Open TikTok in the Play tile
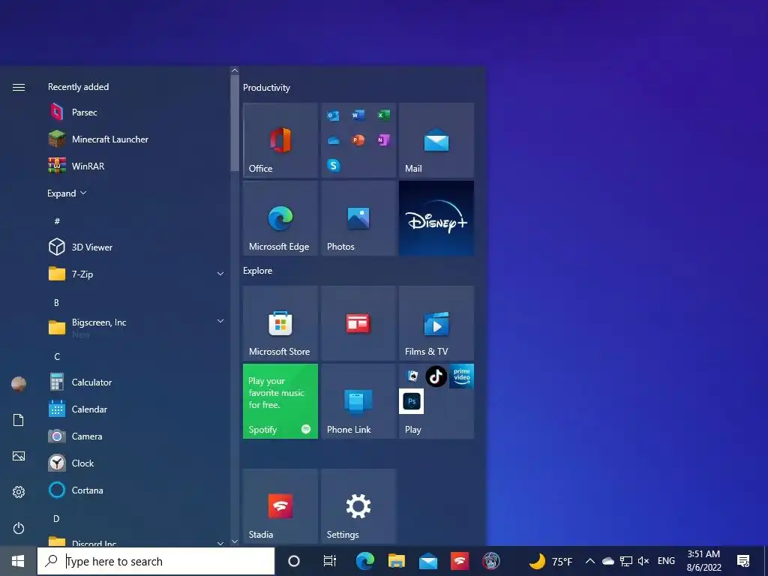The height and width of the screenshot is (576, 768). point(436,376)
